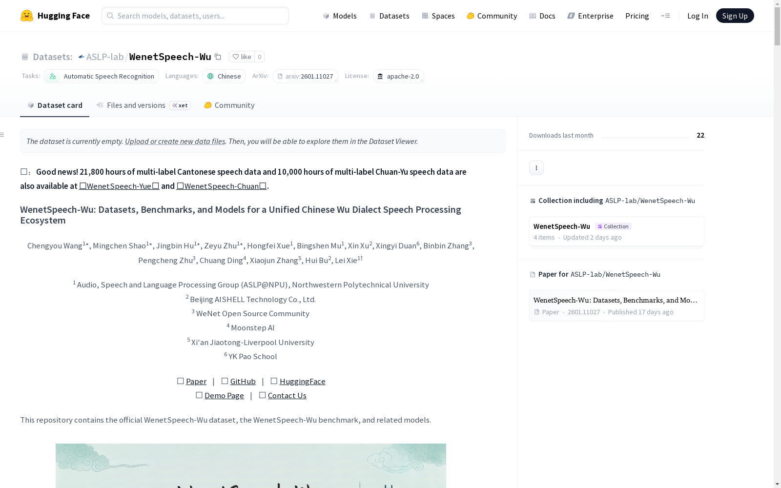Open the Paper link in the card
The height and width of the screenshot is (488, 781).
point(196,381)
